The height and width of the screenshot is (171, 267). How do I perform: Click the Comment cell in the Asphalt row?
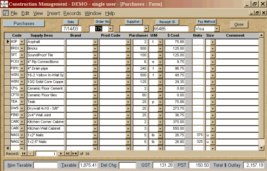(237, 42)
